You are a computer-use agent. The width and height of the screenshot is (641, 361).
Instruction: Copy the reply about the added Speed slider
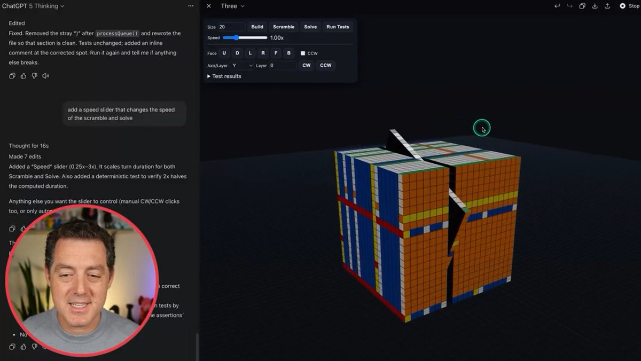point(12,229)
